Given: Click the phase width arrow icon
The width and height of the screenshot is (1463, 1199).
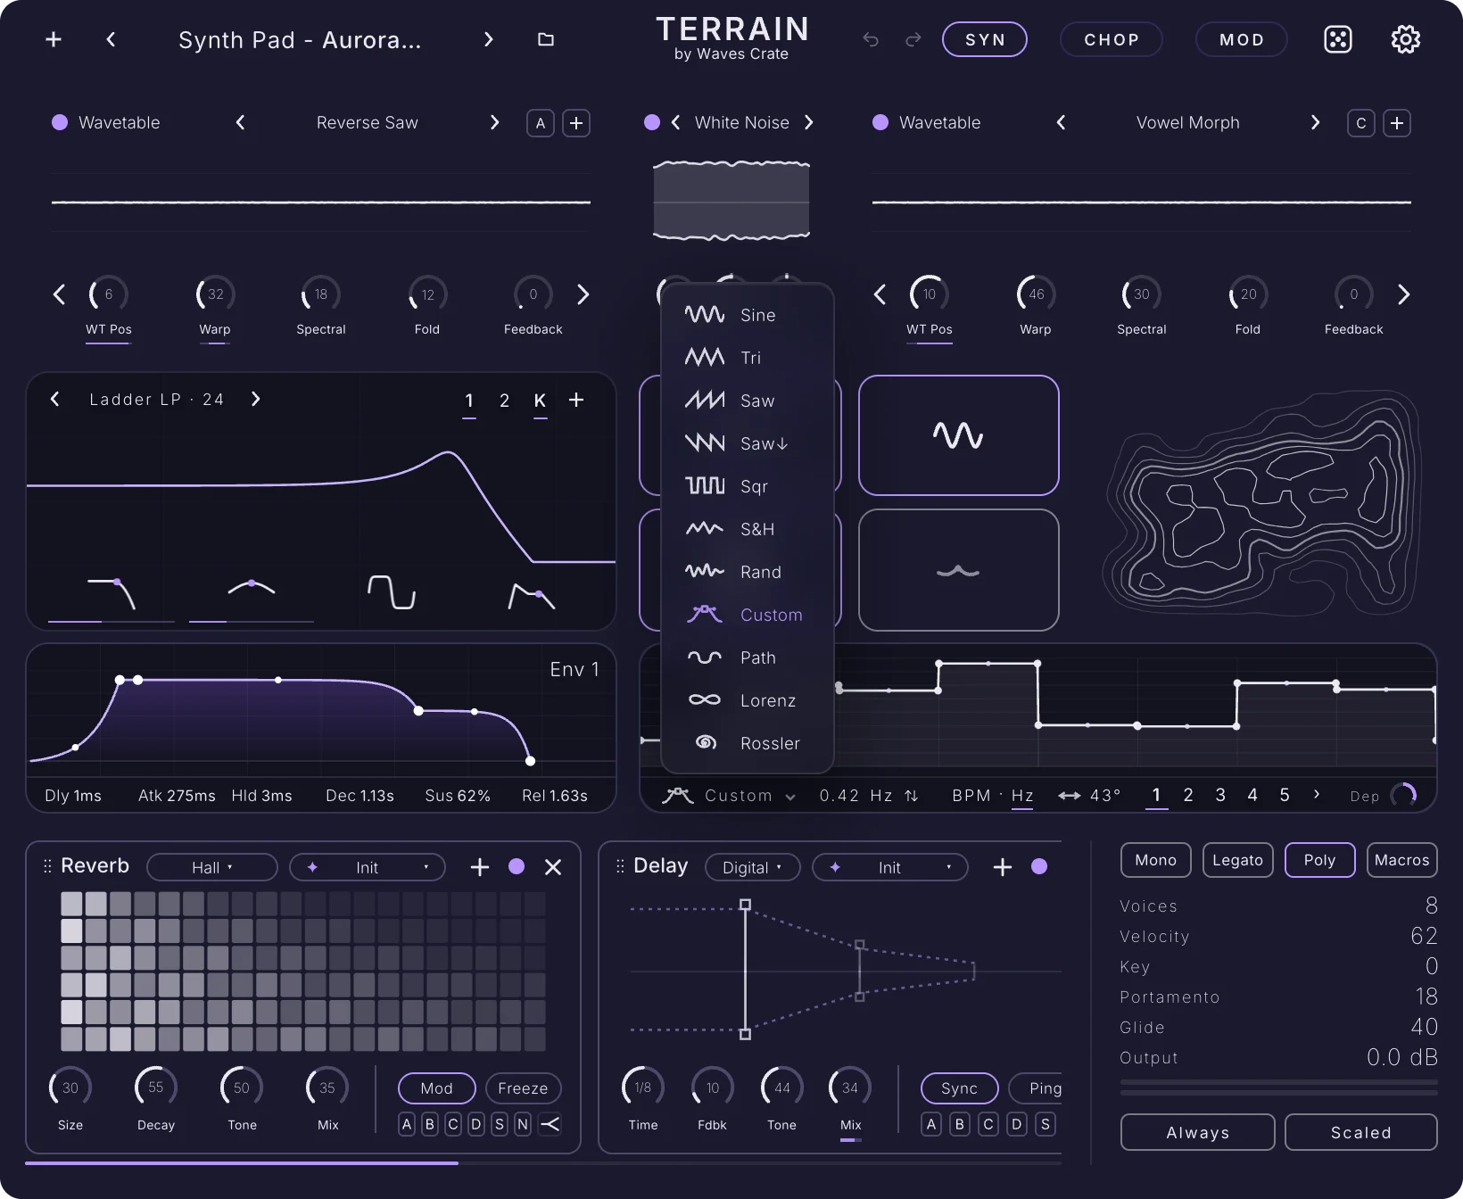Looking at the screenshot, I should [x=1070, y=796].
